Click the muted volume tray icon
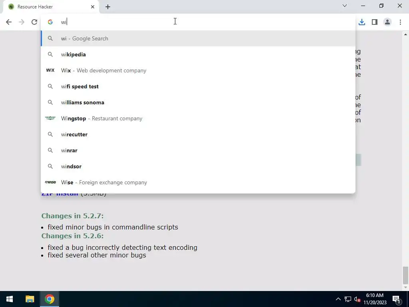The width and height of the screenshot is (409, 307). (357, 299)
